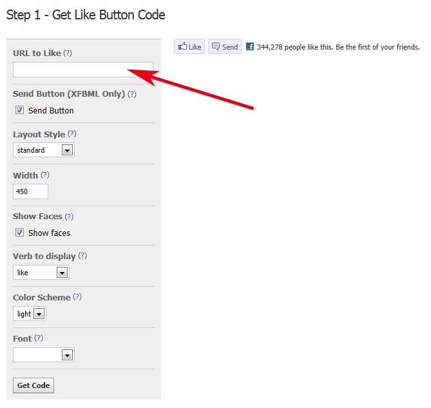Open help for Verb to display
Screen dimensions: 431x408
[82, 255]
